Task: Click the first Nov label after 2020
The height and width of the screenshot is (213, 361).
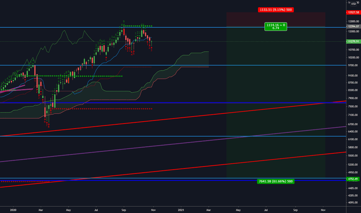Action: coord(153,210)
